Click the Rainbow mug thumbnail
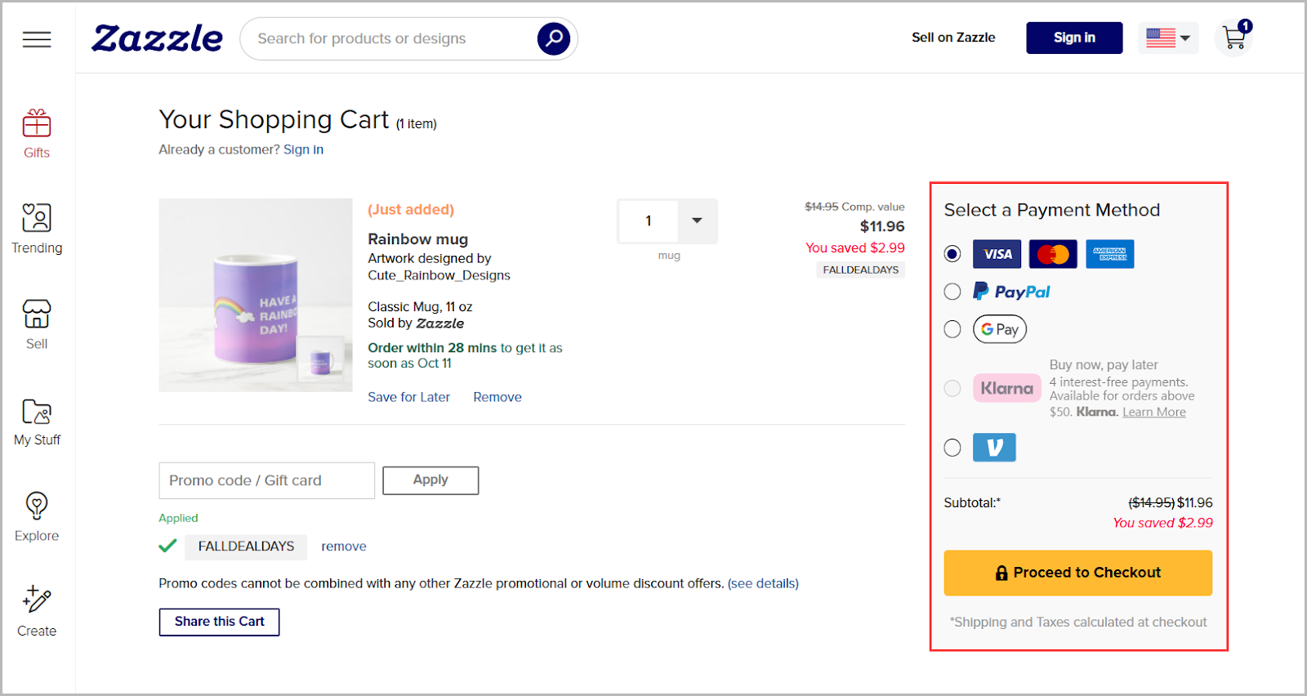The width and height of the screenshot is (1307, 696). (x=256, y=295)
